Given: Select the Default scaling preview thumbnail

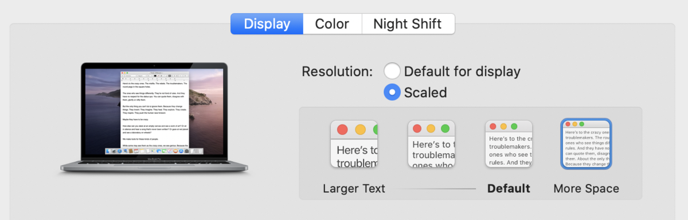Looking at the screenshot, I should (509, 144).
